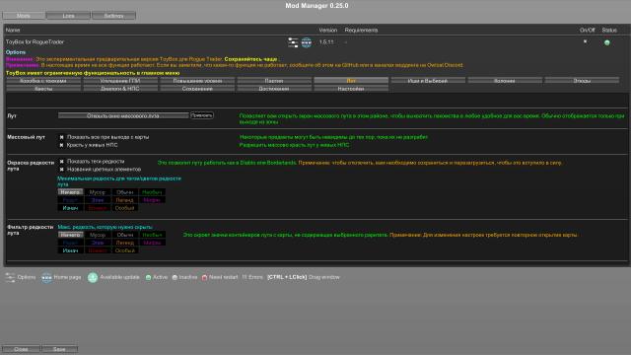631x355 pixels.
Task: Switch to the Mods tab
Action: [24, 16]
